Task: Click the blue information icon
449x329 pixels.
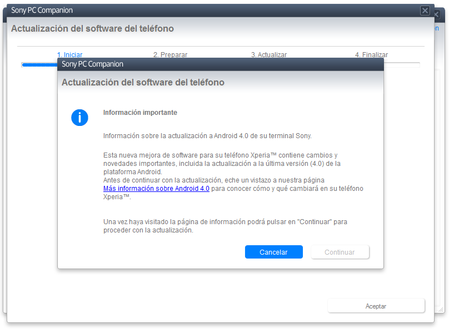Action: point(79,118)
